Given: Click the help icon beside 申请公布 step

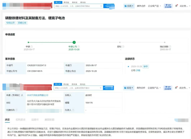Looking at the screenshot, I should [79, 46].
